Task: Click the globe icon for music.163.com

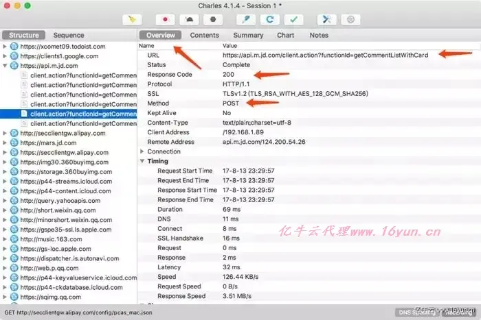Action: (x=14, y=239)
